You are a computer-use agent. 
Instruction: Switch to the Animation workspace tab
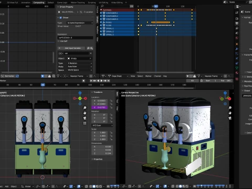(26, 3)
